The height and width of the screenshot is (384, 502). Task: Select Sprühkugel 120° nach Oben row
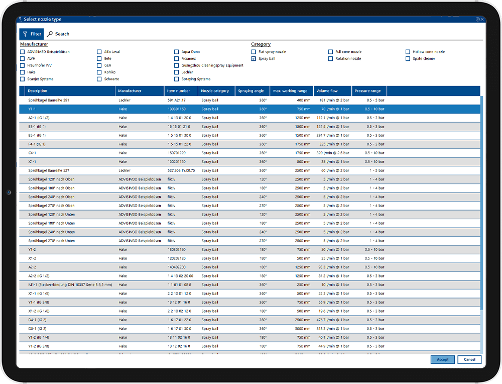(x=249, y=179)
